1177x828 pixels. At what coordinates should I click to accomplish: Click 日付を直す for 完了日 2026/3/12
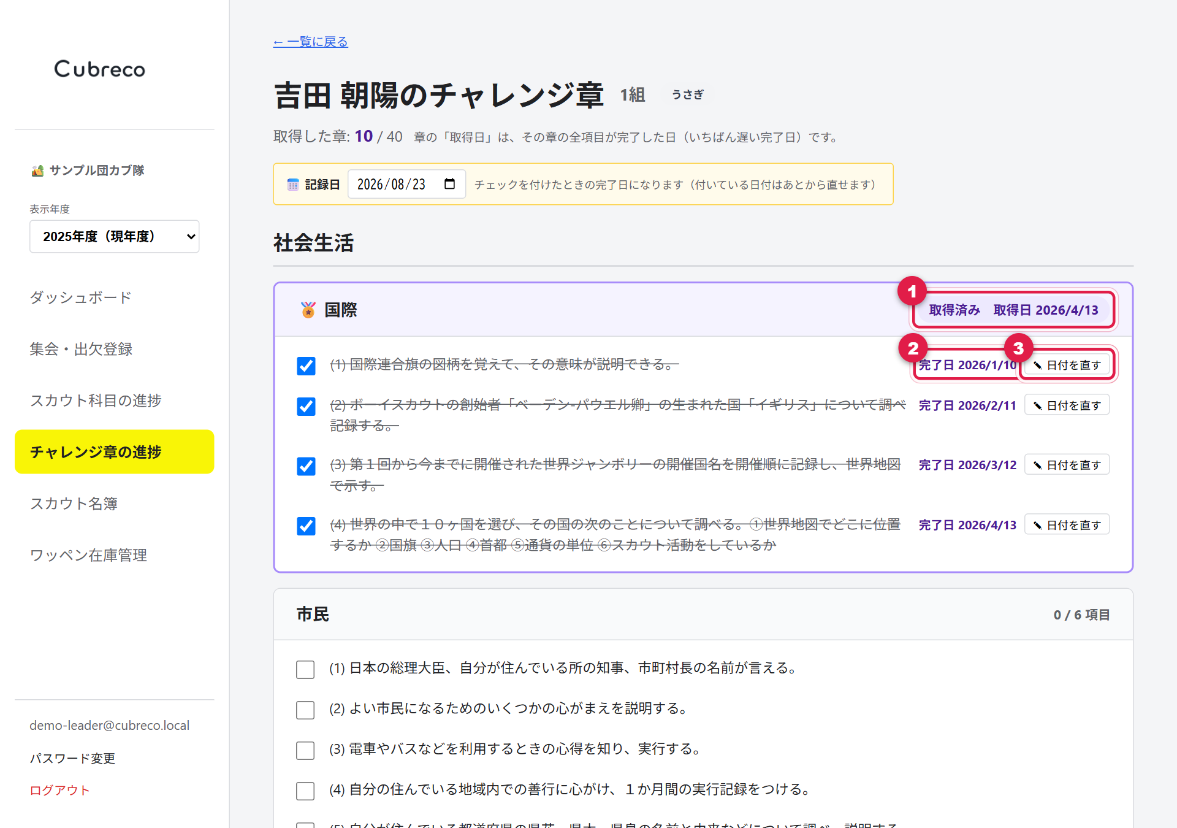[1067, 465]
